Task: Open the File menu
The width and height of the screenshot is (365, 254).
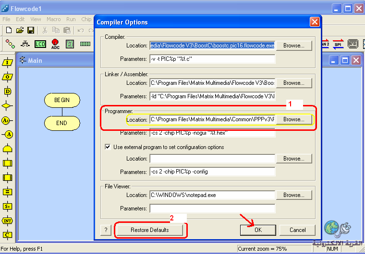Action: 6,19
